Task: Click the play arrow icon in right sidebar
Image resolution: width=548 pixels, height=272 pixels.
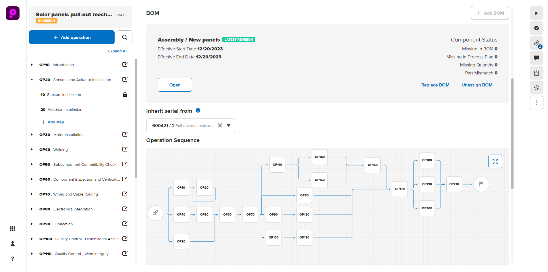Action: pos(536,13)
